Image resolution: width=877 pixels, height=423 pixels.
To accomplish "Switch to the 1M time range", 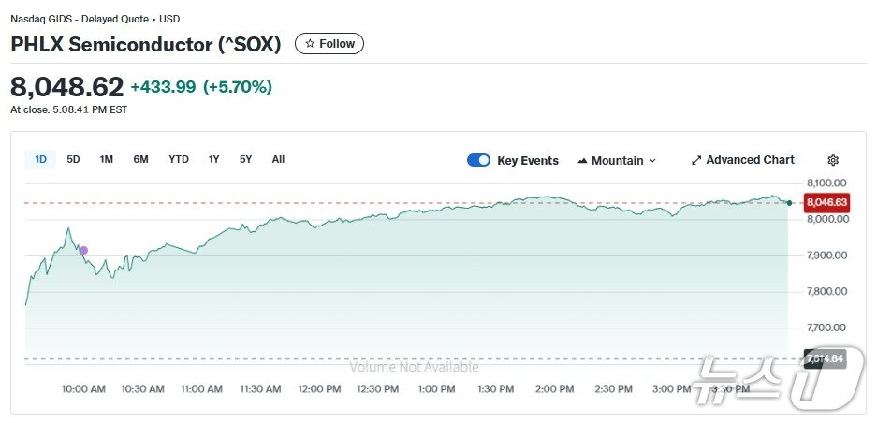I will coord(107,159).
